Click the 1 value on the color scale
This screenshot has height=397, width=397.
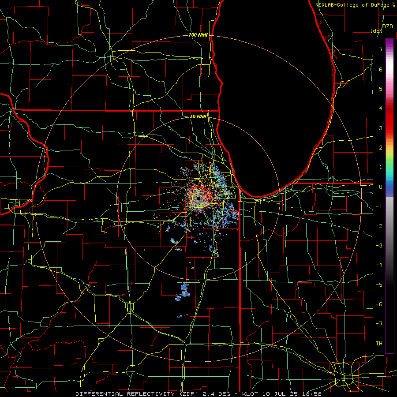tap(381, 167)
